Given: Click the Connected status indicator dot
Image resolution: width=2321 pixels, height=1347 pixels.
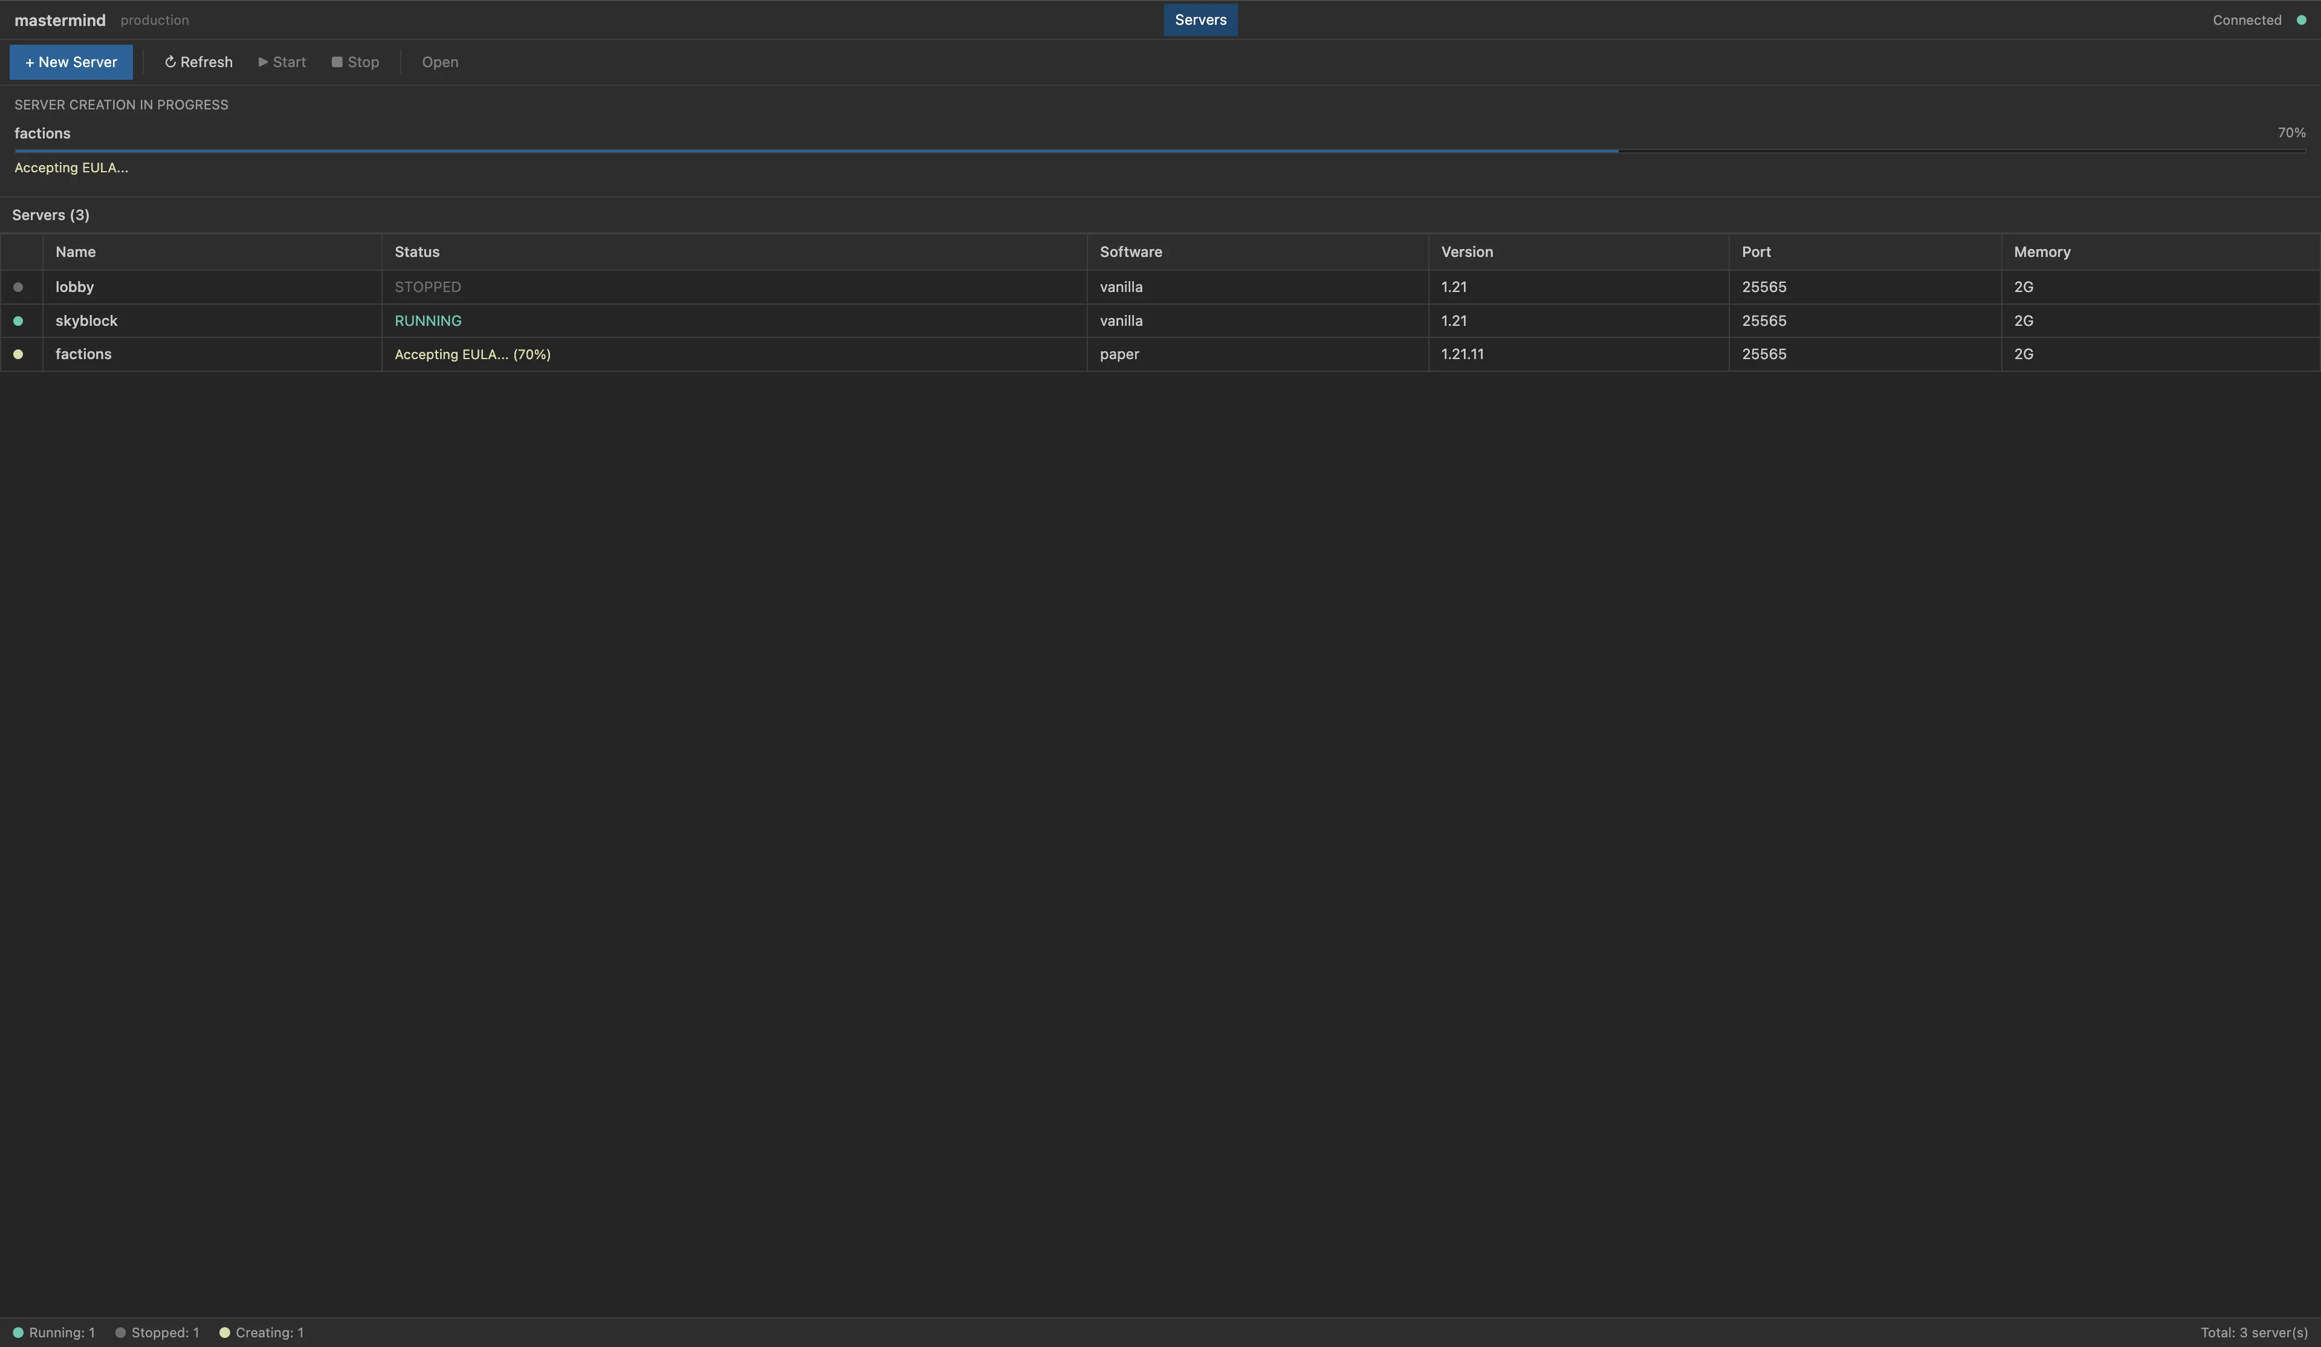Looking at the screenshot, I should point(2300,21).
